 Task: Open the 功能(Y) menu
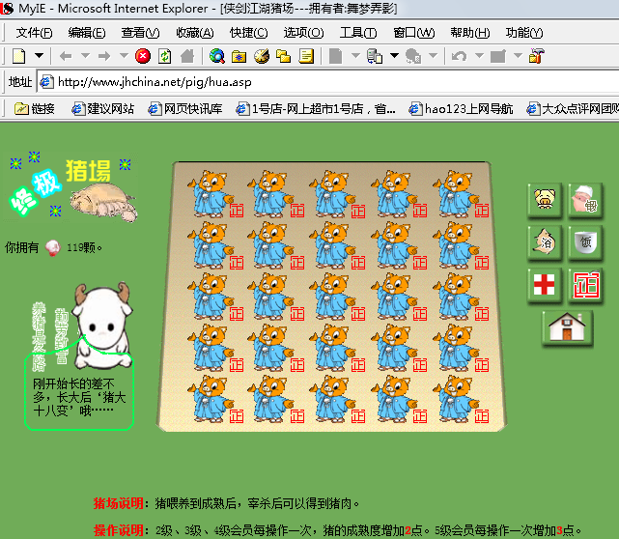pos(524,33)
